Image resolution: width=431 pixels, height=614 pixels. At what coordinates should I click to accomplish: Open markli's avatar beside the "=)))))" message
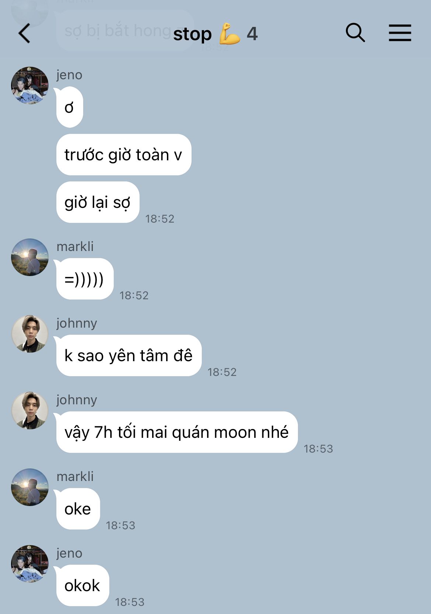30,257
